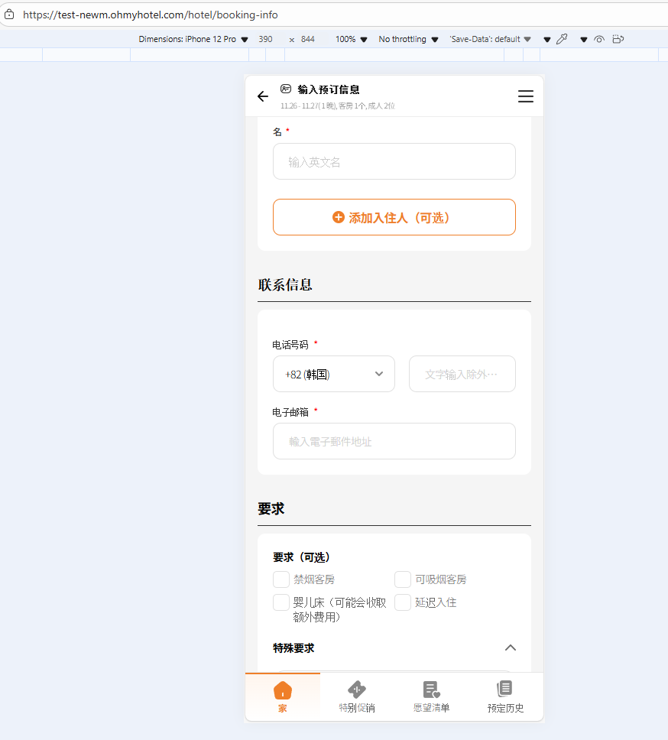Open the 家 home tab

pyautogui.click(x=283, y=696)
